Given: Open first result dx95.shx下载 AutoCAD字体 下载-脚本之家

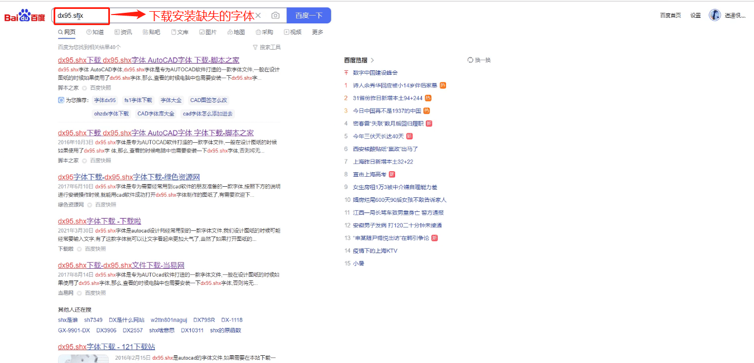Looking at the screenshot, I should point(148,60).
